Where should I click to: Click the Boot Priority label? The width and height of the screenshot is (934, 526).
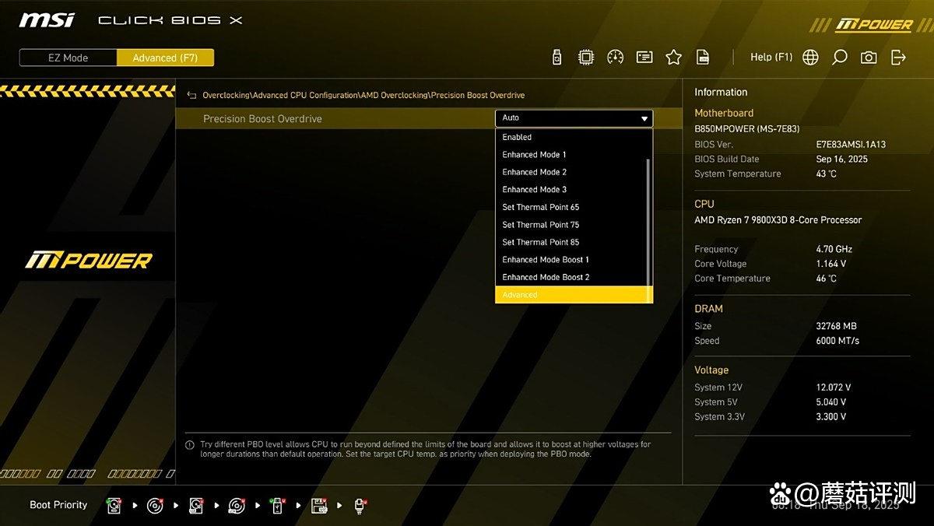click(58, 505)
